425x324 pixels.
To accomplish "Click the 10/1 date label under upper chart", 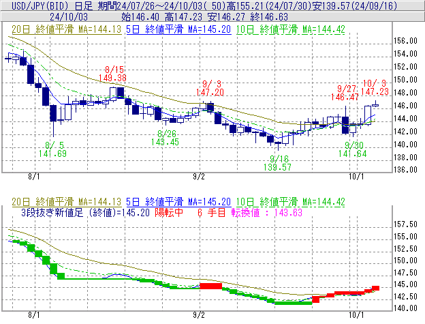I will point(356,177).
